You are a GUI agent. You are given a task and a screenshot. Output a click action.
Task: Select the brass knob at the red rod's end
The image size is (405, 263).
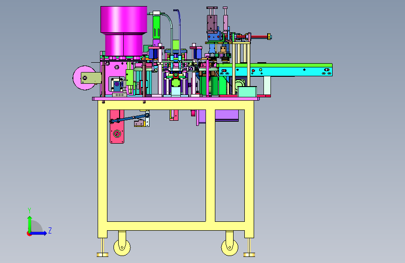(269, 37)
